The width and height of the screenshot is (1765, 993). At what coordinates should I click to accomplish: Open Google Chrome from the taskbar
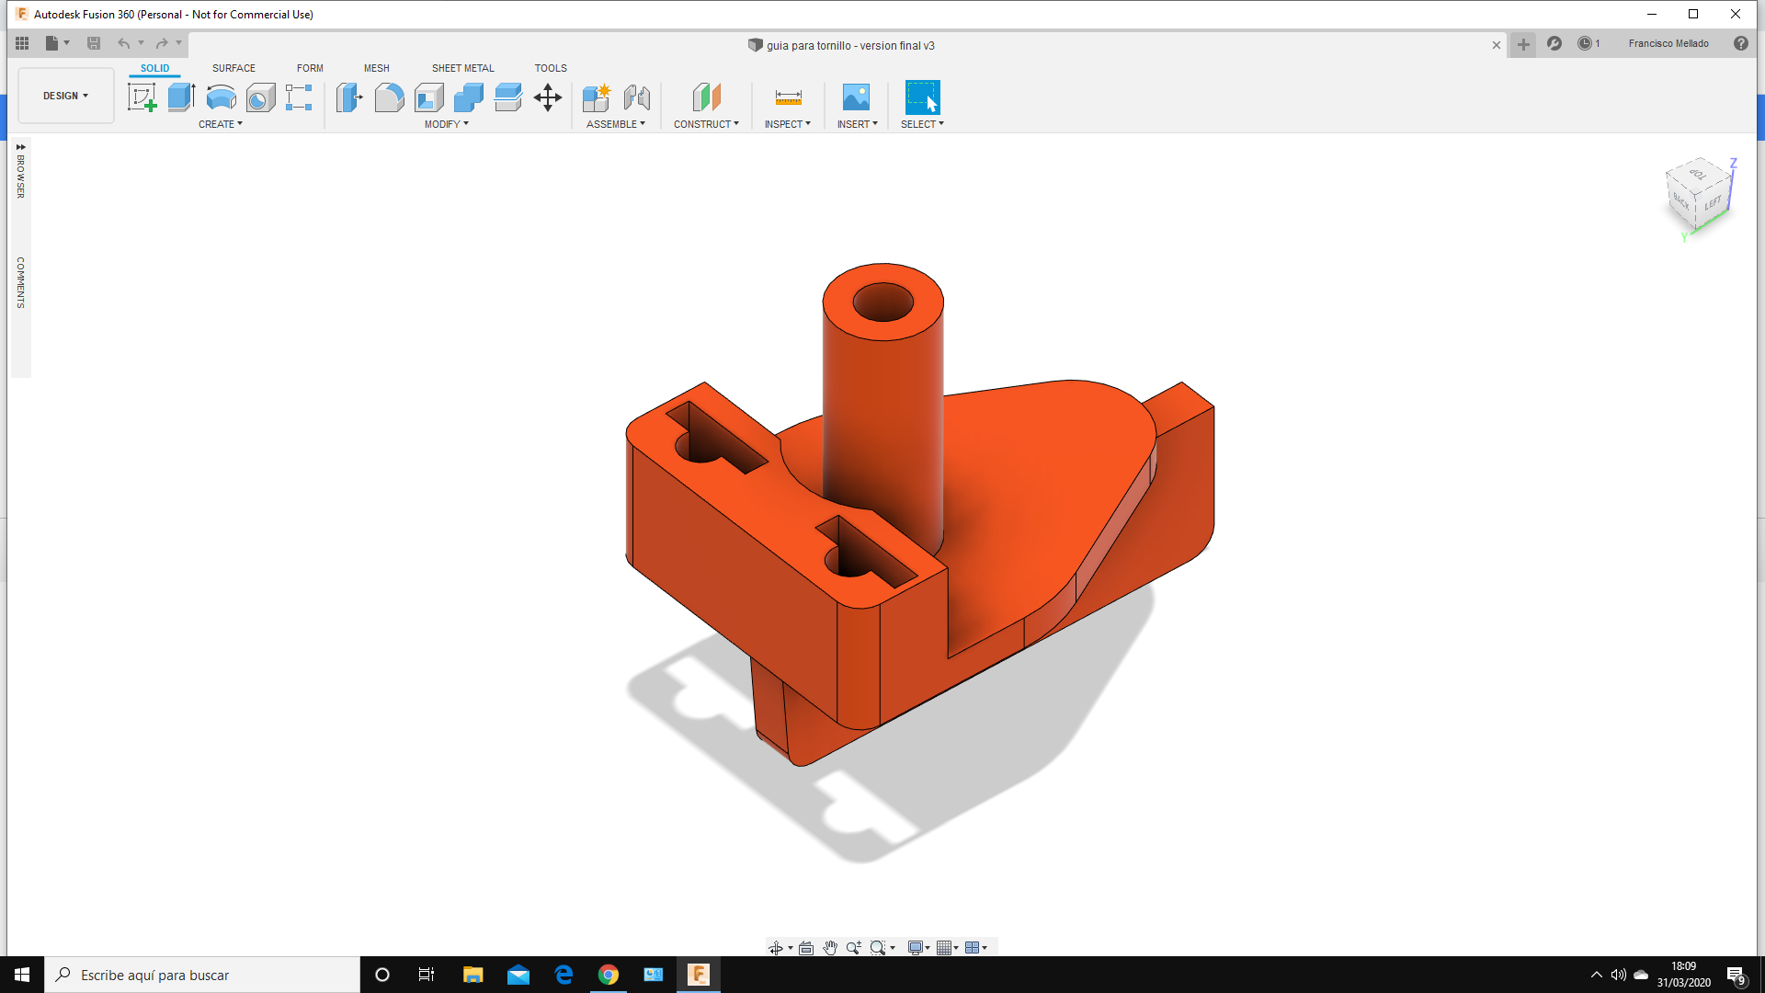tap(608, 975)
